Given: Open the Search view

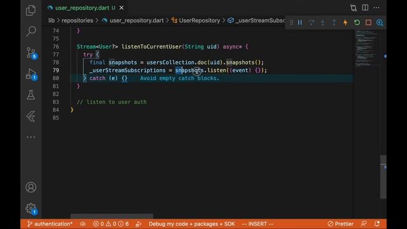Looking at the screenshot, I should [x=31, y=31].
